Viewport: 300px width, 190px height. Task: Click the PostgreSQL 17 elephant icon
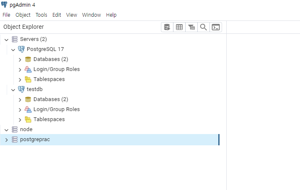[21, 49]
